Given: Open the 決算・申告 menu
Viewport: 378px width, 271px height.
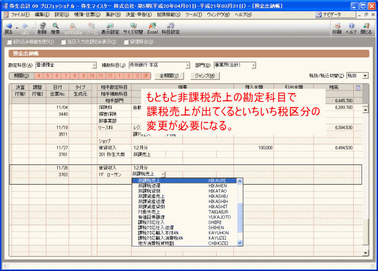Looking at the screenshot, I should click(x=139, y=15).
